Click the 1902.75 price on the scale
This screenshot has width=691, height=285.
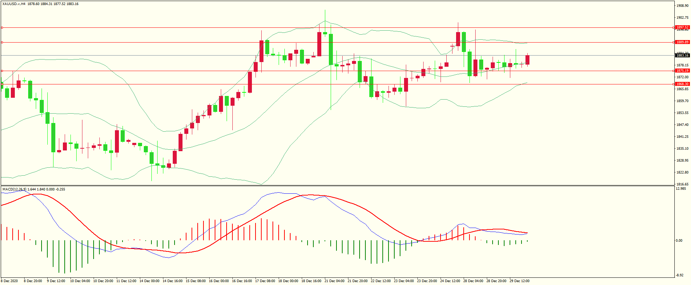682,18
